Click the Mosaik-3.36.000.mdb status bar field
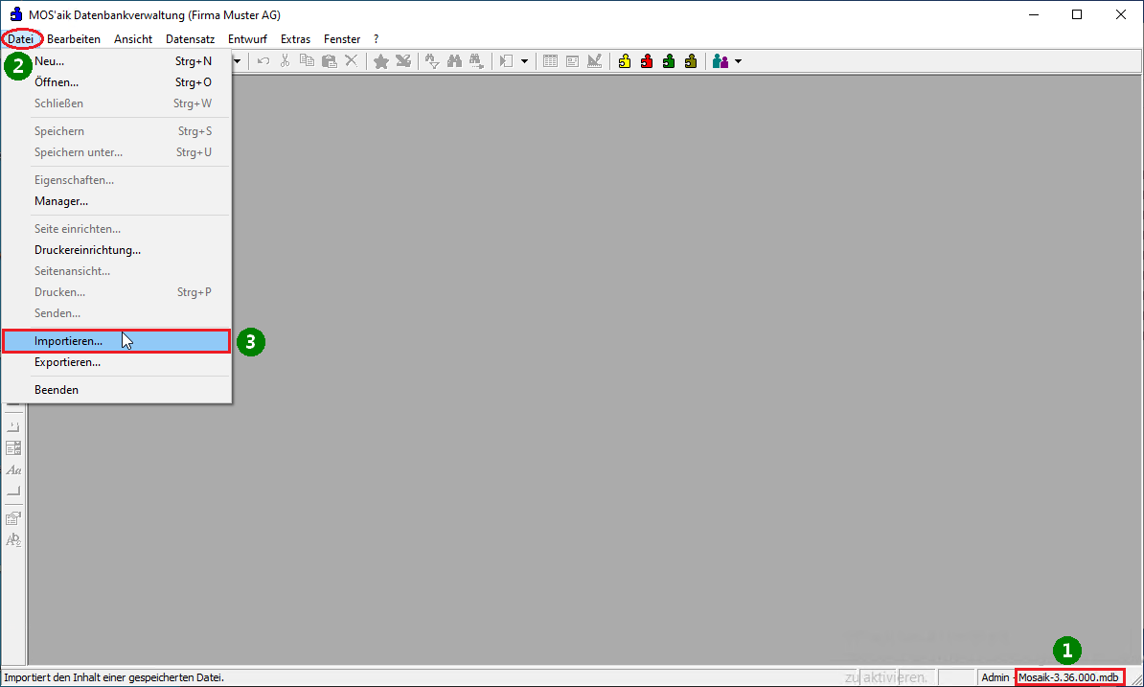 1068,677
